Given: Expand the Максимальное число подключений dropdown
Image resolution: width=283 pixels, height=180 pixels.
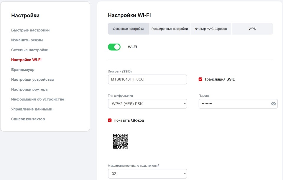Looking at the screenshot, I should [147, 174].
